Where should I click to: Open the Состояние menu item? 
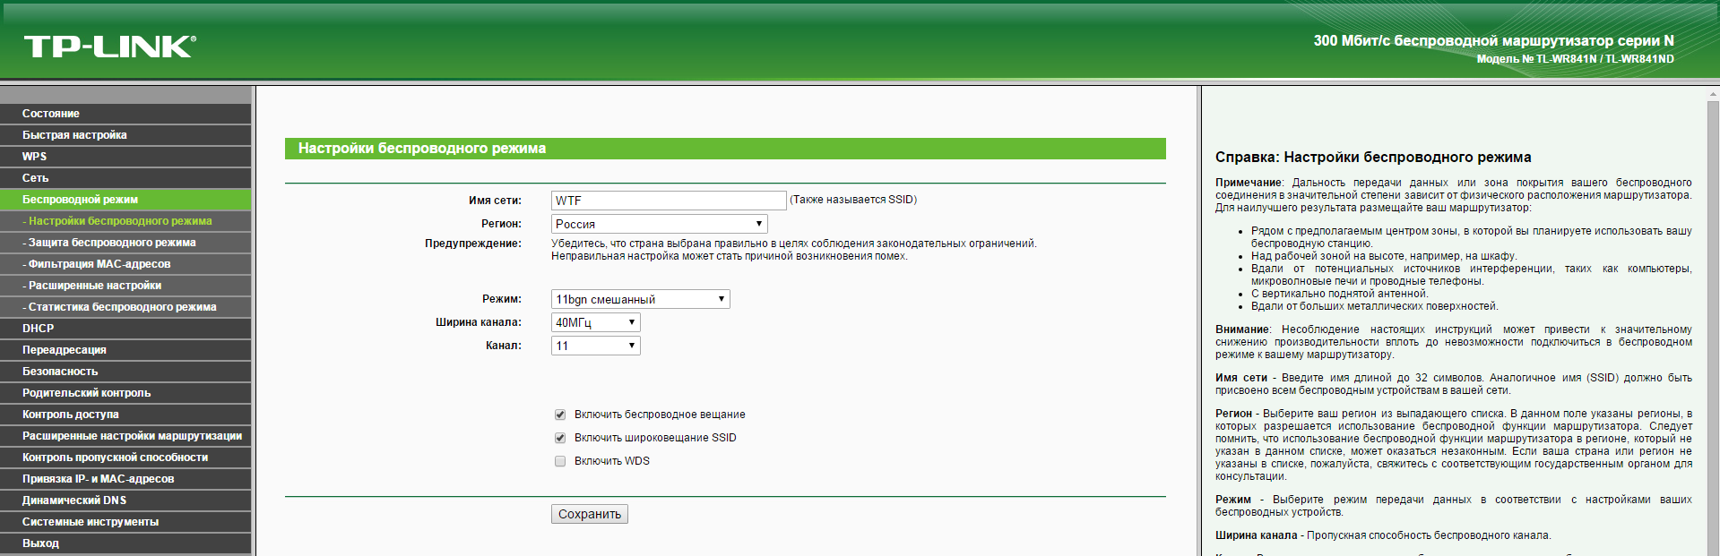coord(125,114)
